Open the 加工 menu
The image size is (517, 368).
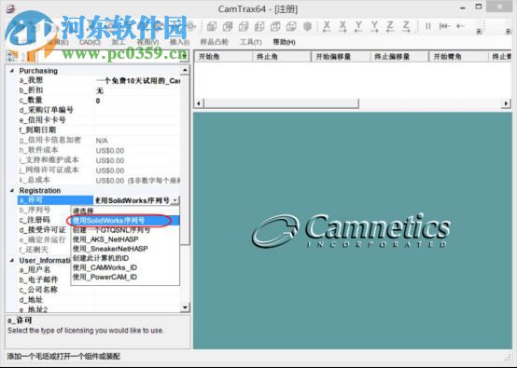coord(118,42)
